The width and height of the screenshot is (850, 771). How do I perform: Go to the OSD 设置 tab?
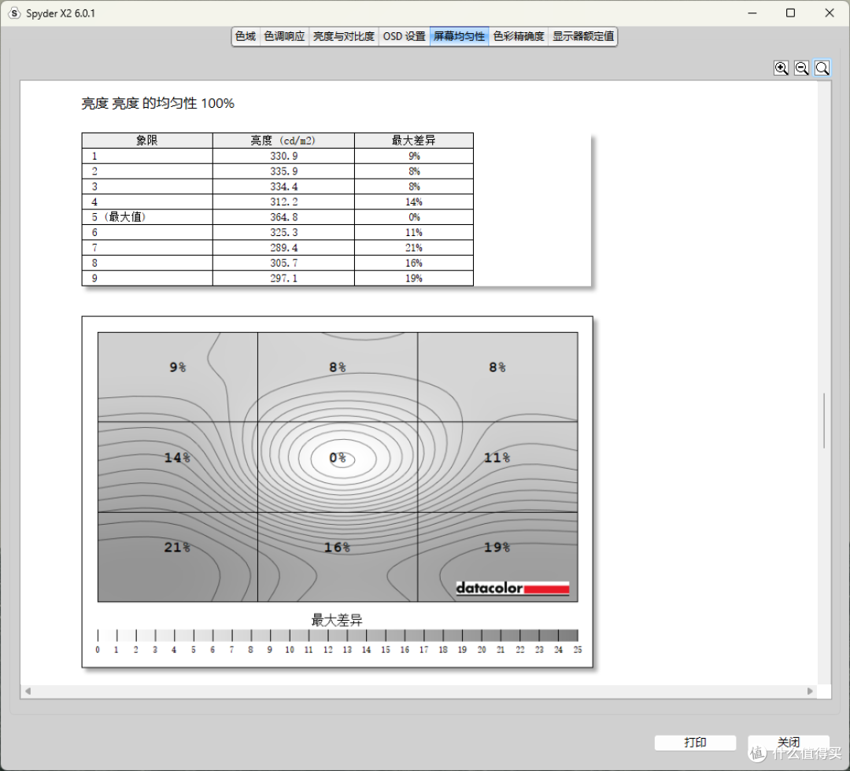point(405,36)
